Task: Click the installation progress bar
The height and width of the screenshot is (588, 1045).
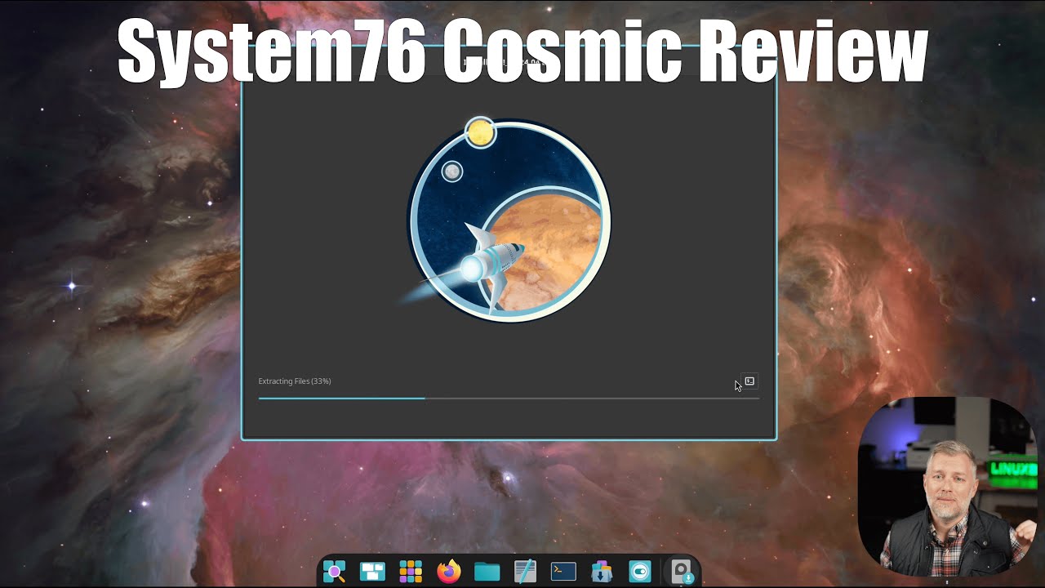Action: coord(509,399)
